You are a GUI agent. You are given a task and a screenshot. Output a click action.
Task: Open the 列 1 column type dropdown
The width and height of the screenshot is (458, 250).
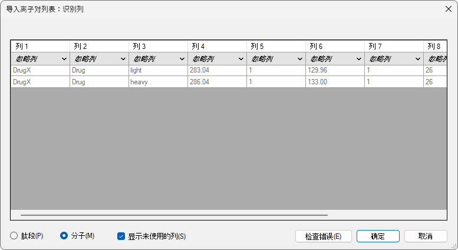point(39,59)
